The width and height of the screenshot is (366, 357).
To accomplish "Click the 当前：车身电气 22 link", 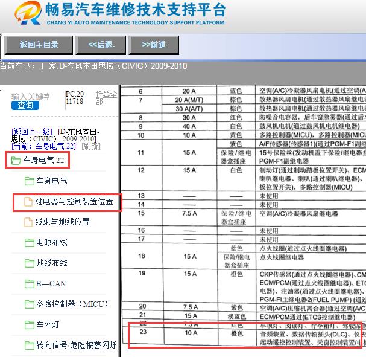I will pyautogui.click(x=44, y=146).
